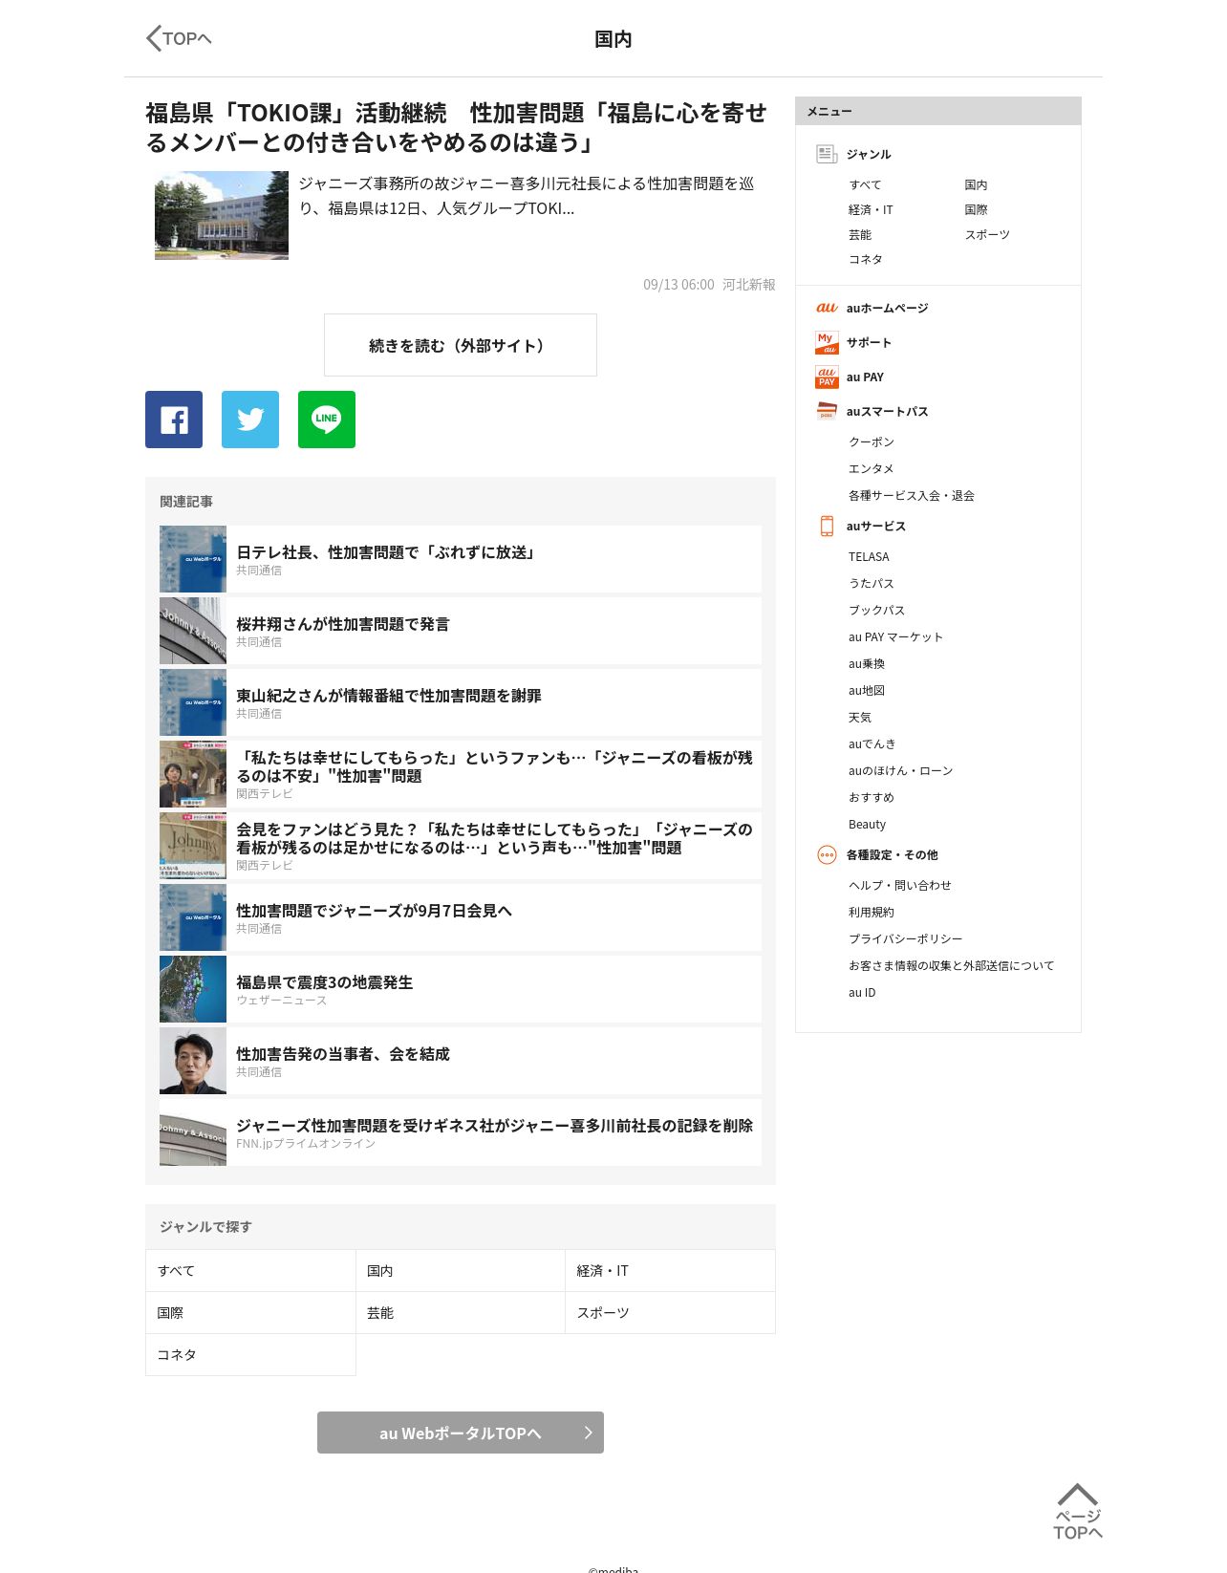Open お客さま情報の収集と外部送信について link
Viewport: 1227px width, 1573px height.
(x=952, y=965)
